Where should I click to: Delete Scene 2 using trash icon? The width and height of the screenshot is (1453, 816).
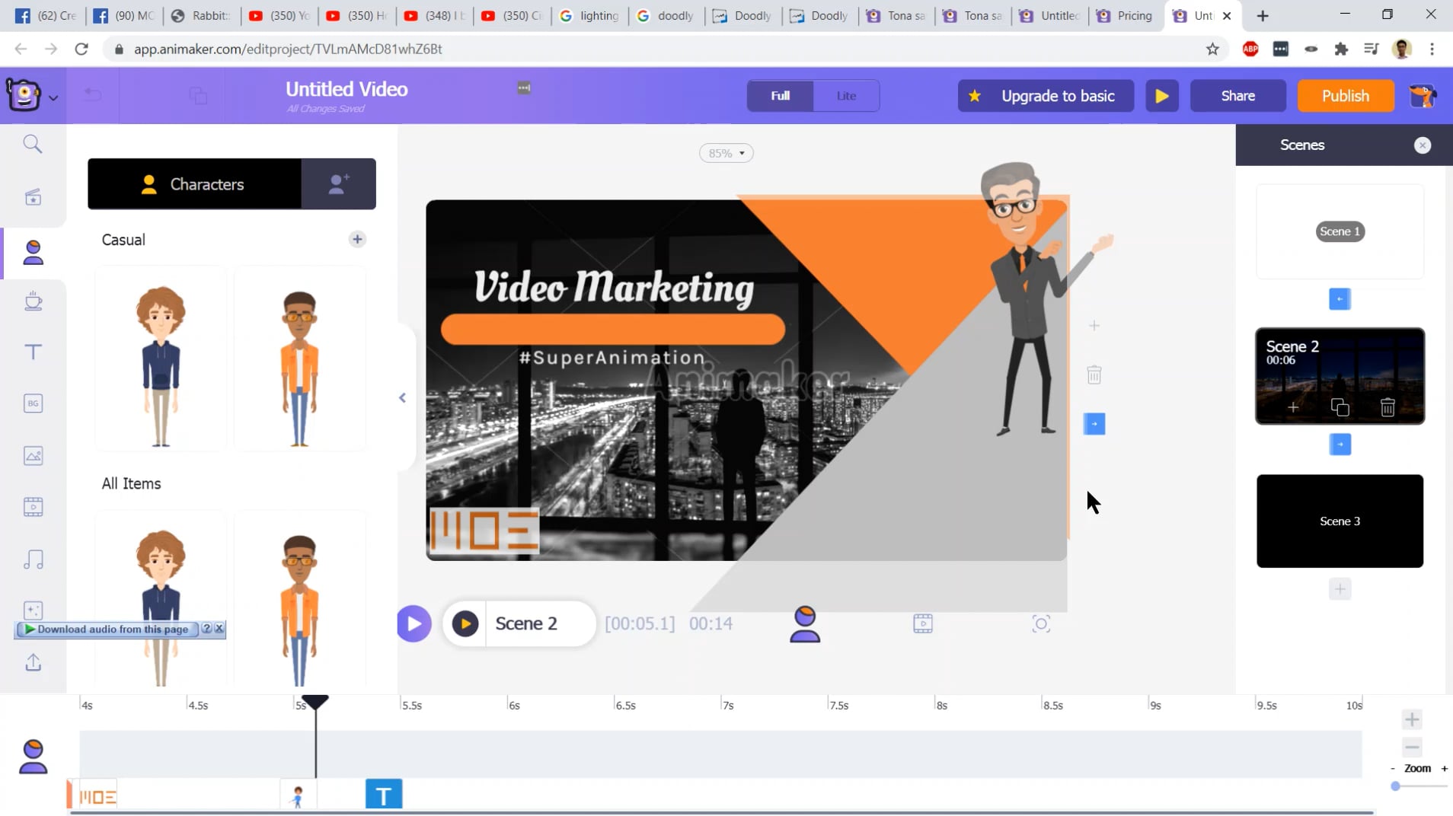tap(1388, 408)
